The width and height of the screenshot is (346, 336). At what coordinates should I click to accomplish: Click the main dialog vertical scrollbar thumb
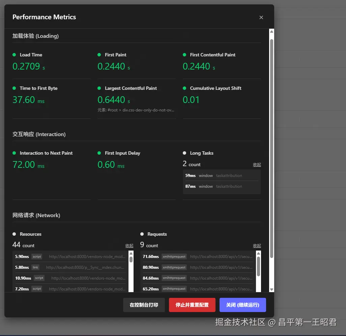click(271, 149)
